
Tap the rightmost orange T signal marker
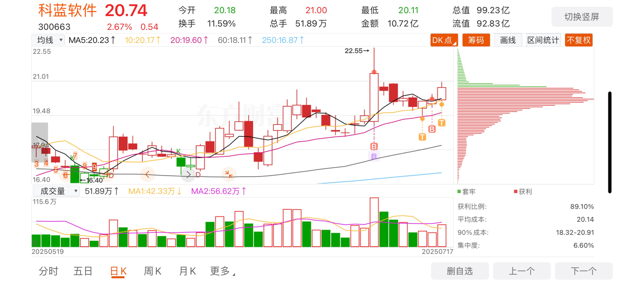point(441,122)
